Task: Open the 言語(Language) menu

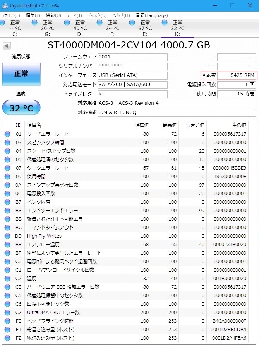Action: (152, 15)
